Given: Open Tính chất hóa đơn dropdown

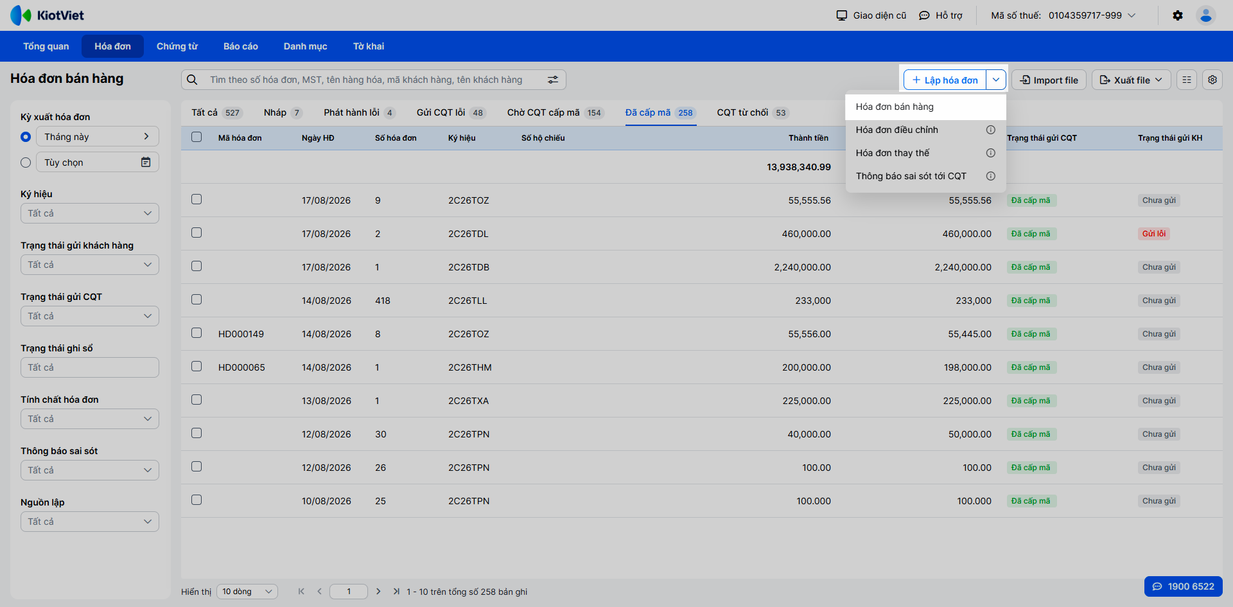Looking at the screenshot, I should [90, 419].
